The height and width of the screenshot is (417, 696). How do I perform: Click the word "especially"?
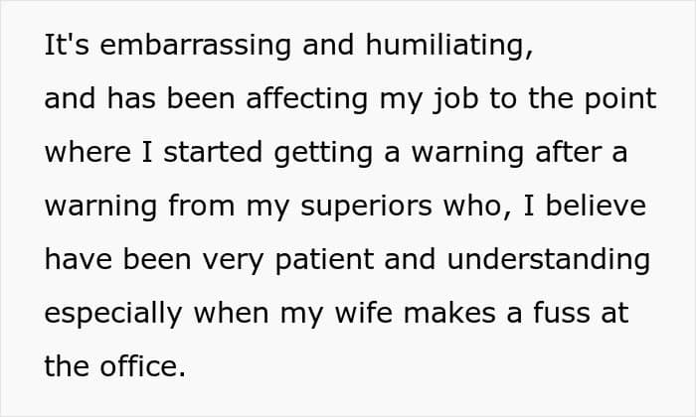[x=113, y=314]
